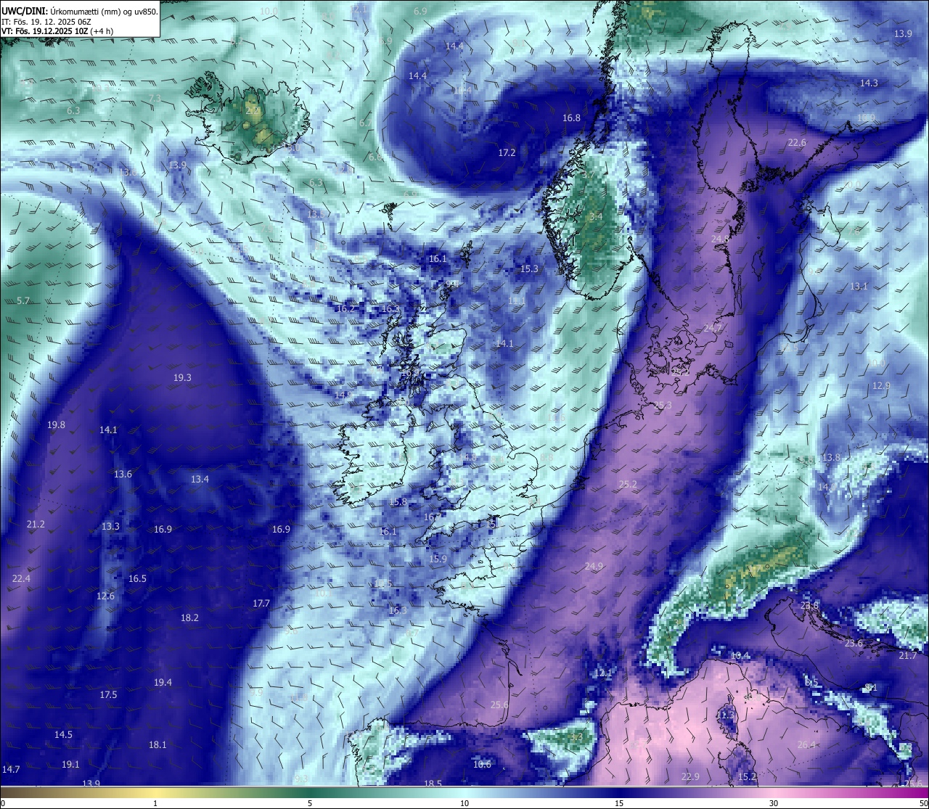
Task: Click the 17.2 value on the map
Action: tap(507, 152)
